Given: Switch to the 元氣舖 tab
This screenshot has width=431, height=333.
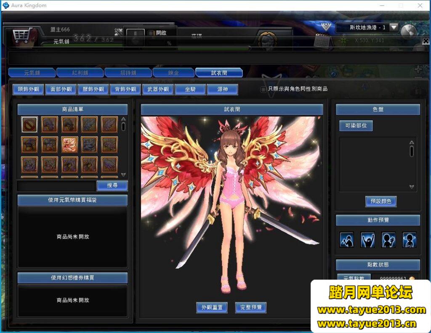Looking at the screenshot, I should 32,73.
